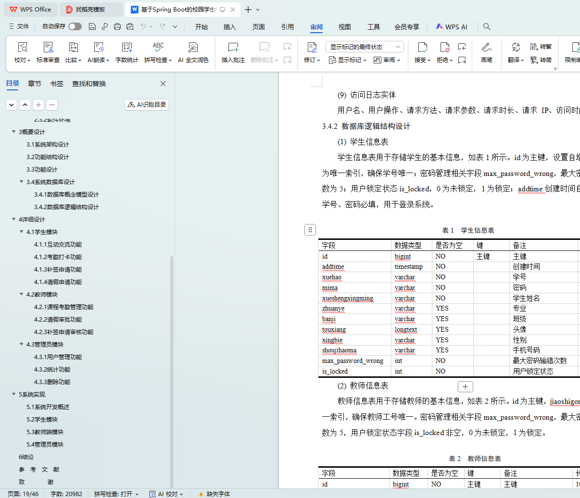Screen dimensions: 580x498
Task: Open the 显示标记 show markup menu
Action: click(348, 60)
